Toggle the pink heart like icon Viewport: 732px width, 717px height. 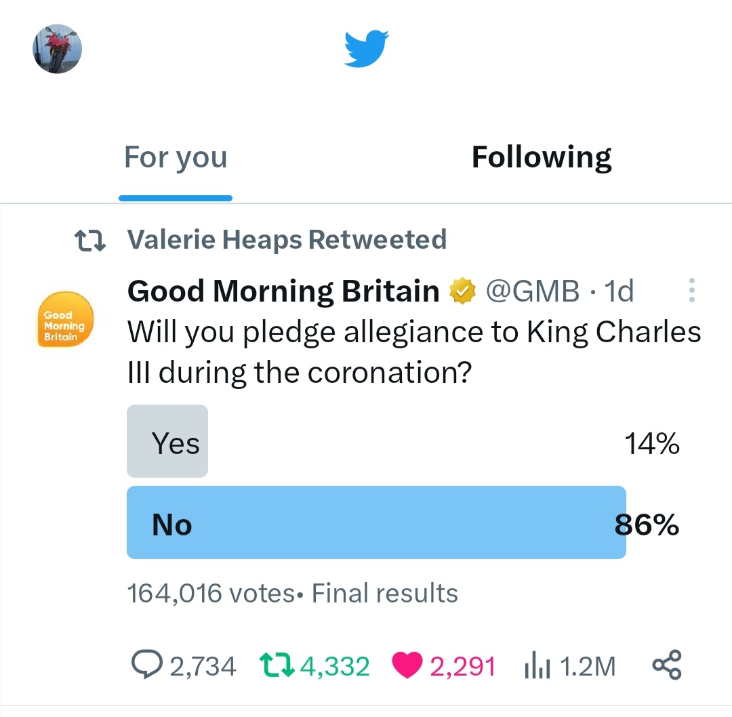coord(407,665)
